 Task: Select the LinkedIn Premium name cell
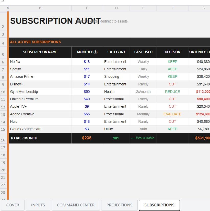(x=40, y=99)
